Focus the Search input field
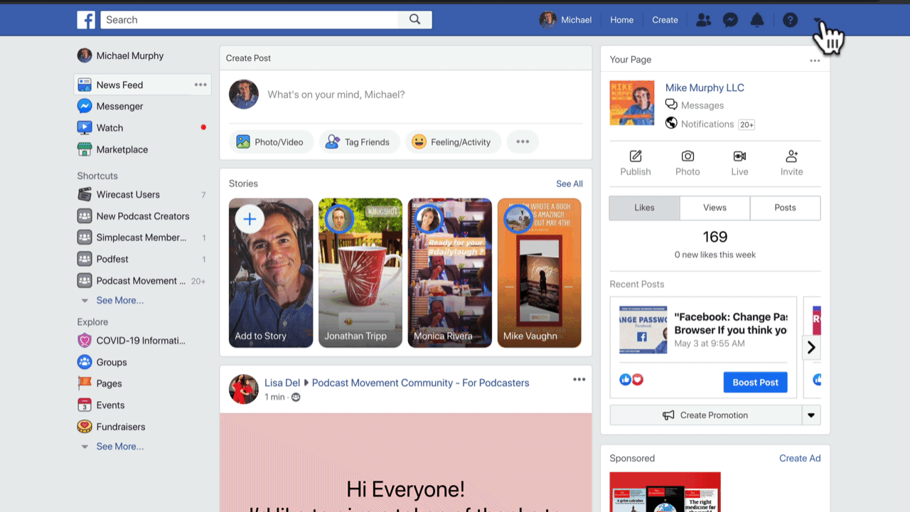910x512 pixels. [x=250, y=20]
